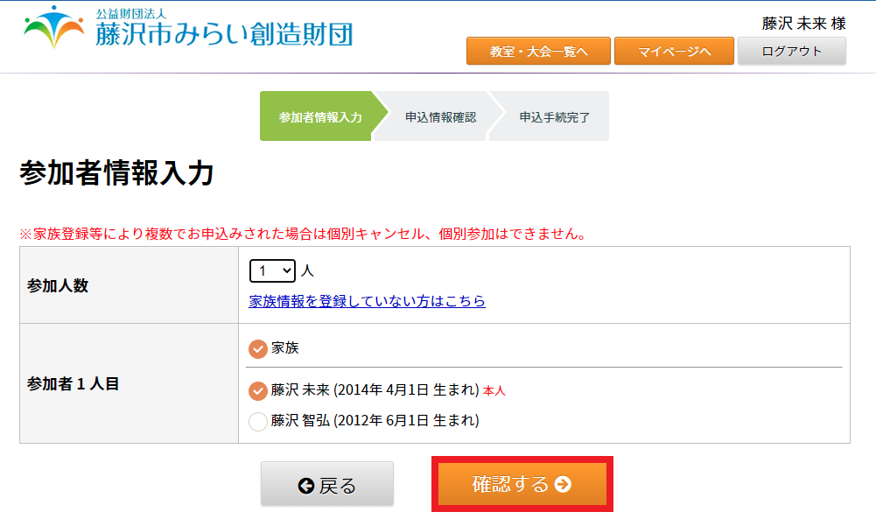Click the 参加者 1 人目 row label

(74, 383)
